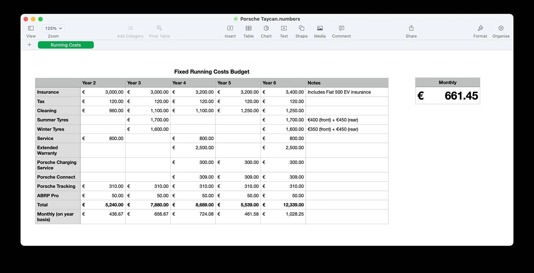Select the Total Year 3 cell 7,880.00

pyautogui.click(x=148, y=205)
